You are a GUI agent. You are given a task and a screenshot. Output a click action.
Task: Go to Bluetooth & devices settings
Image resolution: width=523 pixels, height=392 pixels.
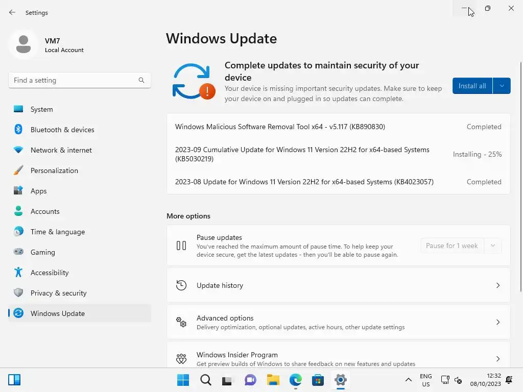coord(80,129)
